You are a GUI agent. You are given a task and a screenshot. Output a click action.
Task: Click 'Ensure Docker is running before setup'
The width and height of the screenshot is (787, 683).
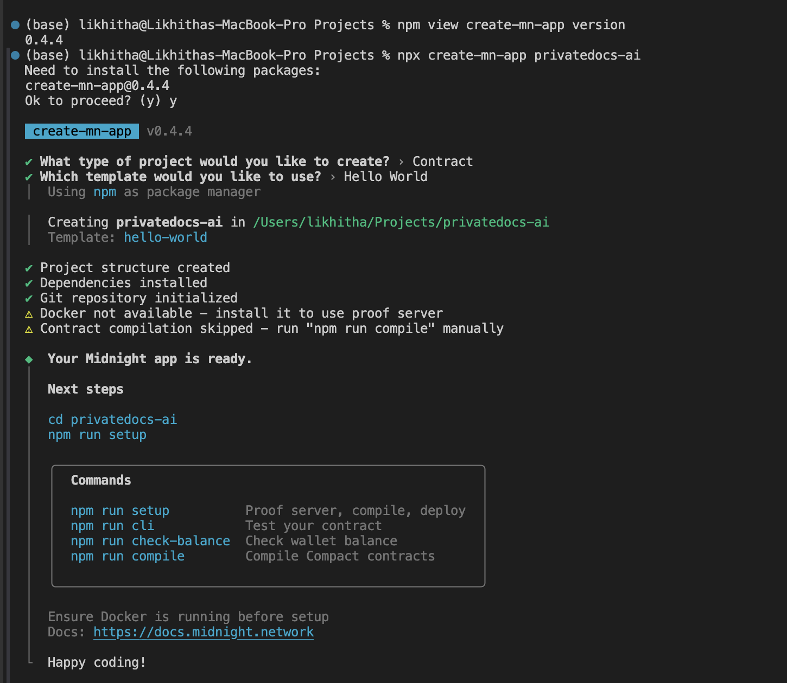click(x=188, y=617)
